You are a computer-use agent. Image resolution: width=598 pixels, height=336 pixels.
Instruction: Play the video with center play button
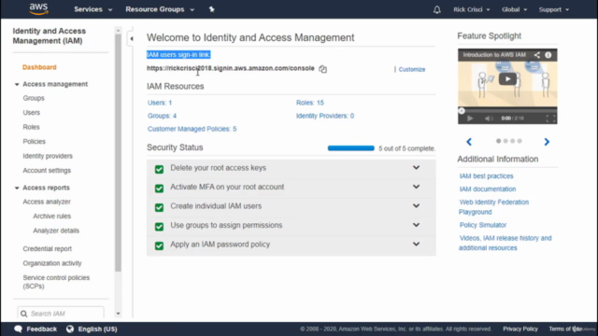[507, 78]
